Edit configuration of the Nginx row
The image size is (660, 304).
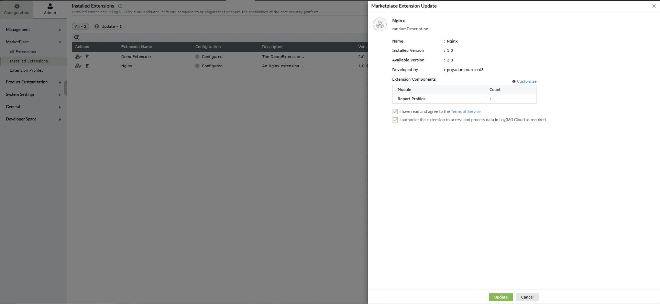pyautogui.click(x=78, y=66)
